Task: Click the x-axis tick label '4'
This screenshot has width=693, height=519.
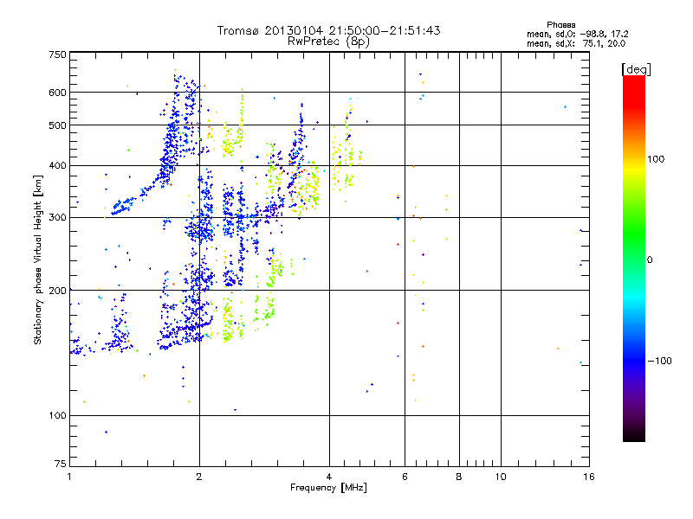Action: point(329,477)
